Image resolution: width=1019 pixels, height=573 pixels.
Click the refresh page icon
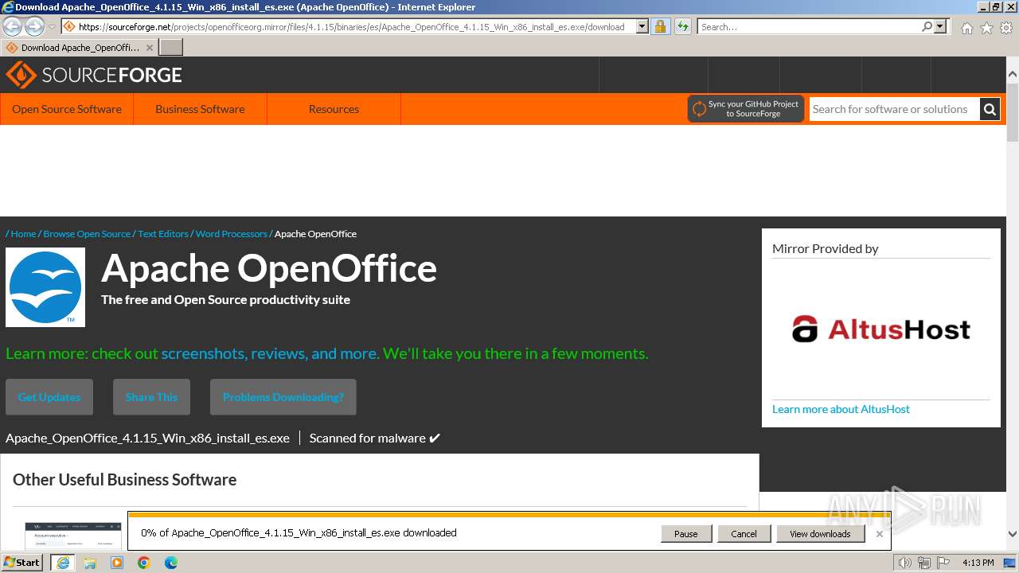682,26
